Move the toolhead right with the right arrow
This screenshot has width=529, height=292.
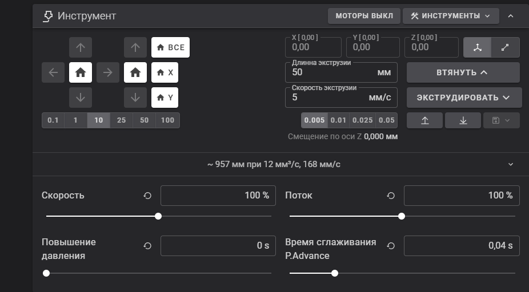coord(108,72)
